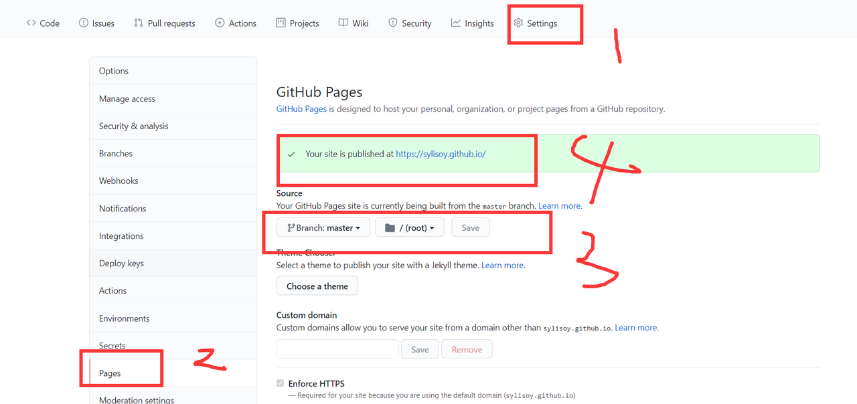The width and height of the screenshot is (857, 404).
Task: Expand the Branch: master dropdown
Action: point(323,228)
